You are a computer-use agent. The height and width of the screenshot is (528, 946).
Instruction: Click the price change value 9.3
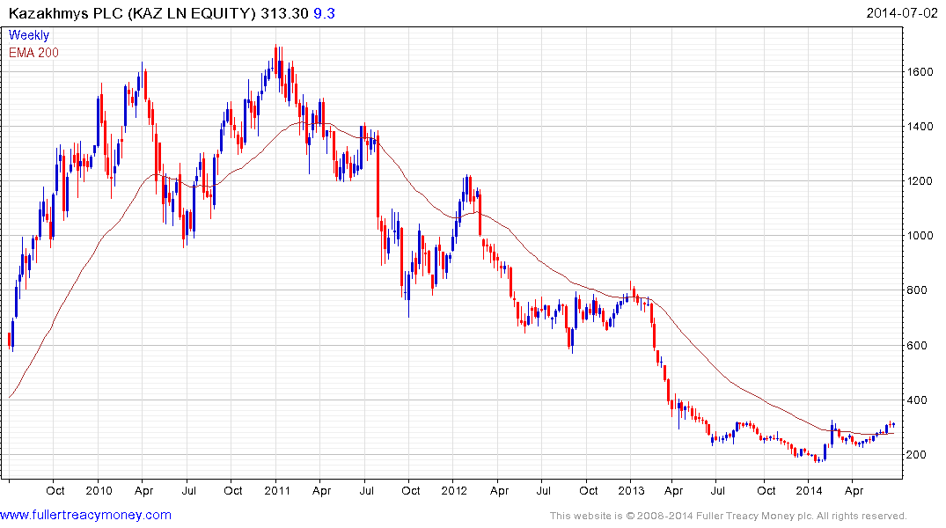[x=324, y=13]
